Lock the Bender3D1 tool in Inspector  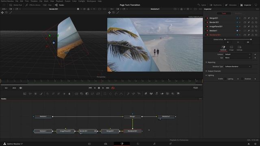tap(253, 22)
